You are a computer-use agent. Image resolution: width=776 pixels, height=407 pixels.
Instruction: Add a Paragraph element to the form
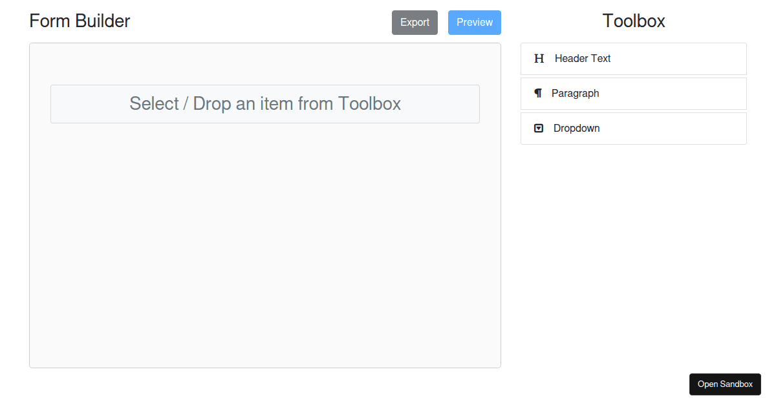point(576,93)
